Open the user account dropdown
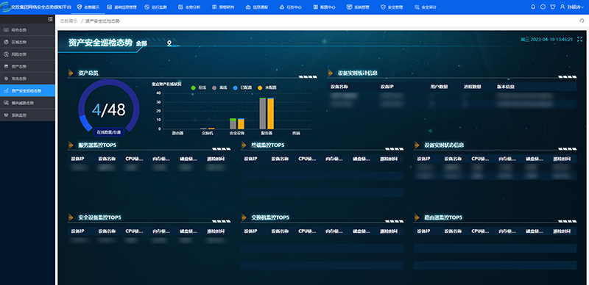 pos(572,7)
